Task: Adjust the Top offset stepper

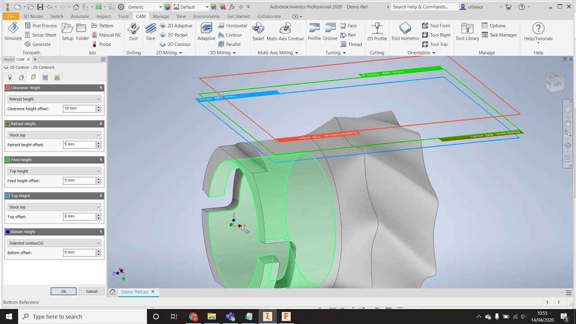Action: (x=99, y=216)
